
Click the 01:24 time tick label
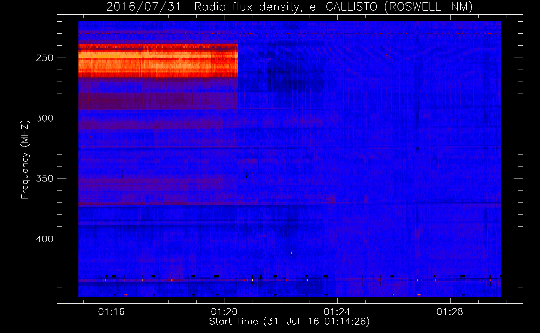(x=337, y=312)
